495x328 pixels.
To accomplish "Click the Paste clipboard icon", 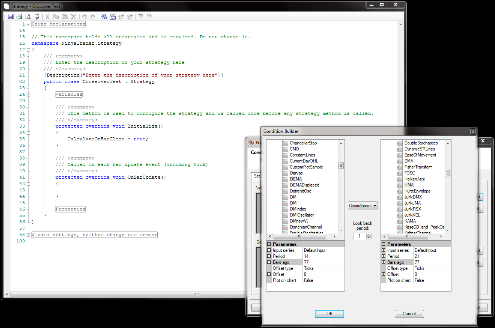I will [65, 17].
